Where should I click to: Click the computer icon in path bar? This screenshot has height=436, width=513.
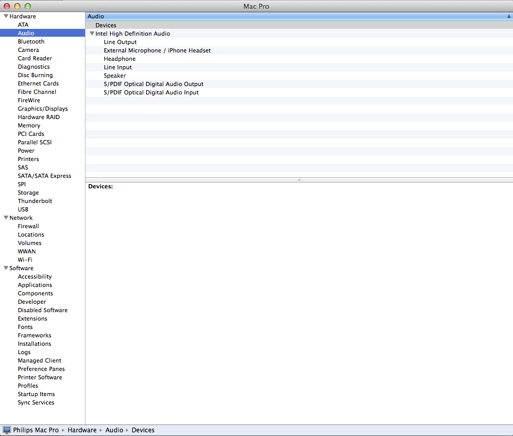point(6,430)
